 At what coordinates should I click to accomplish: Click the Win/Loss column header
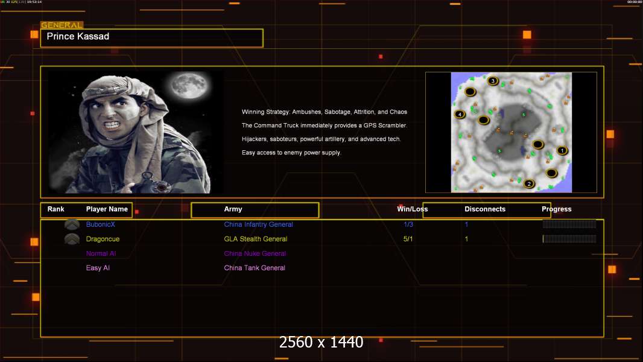coord(412,209)
